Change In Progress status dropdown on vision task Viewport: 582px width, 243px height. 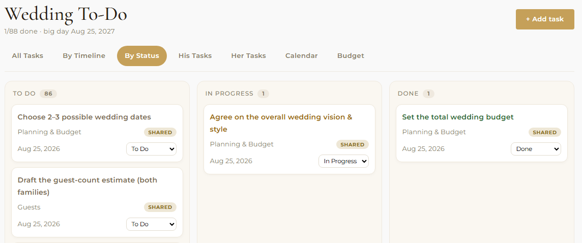click(344, 161)
